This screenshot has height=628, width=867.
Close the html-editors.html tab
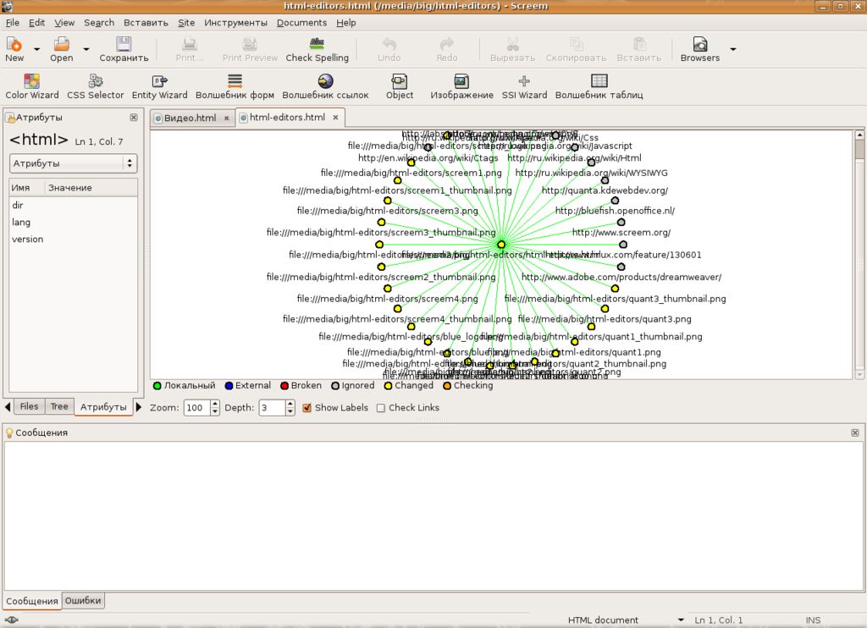click(x=335, y=117)
